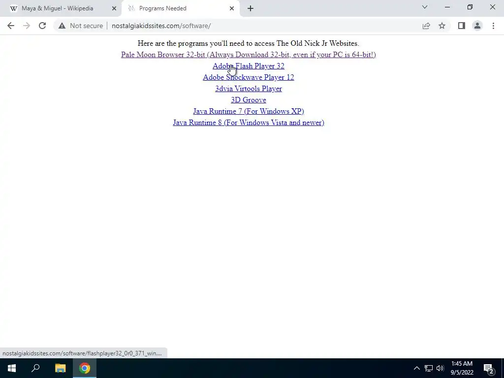The width and height of the screenshot is (504, 378).
Task: Open the side panel
Action: click(462, 26)
